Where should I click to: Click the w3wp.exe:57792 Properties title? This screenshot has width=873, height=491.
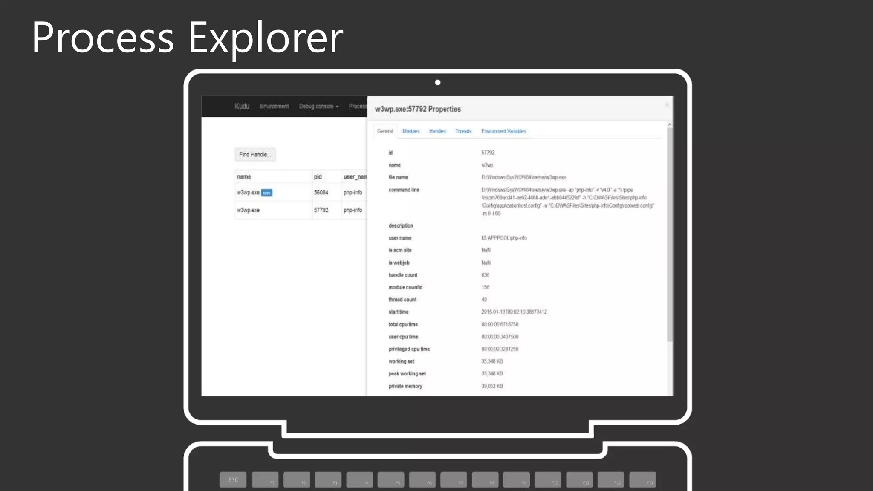pos(418,109)
